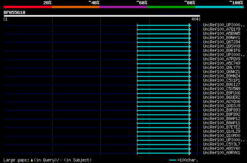Open hit UniRef100_B9RIF6
Viewport: 247px width, 163px height.
point(222,51)
